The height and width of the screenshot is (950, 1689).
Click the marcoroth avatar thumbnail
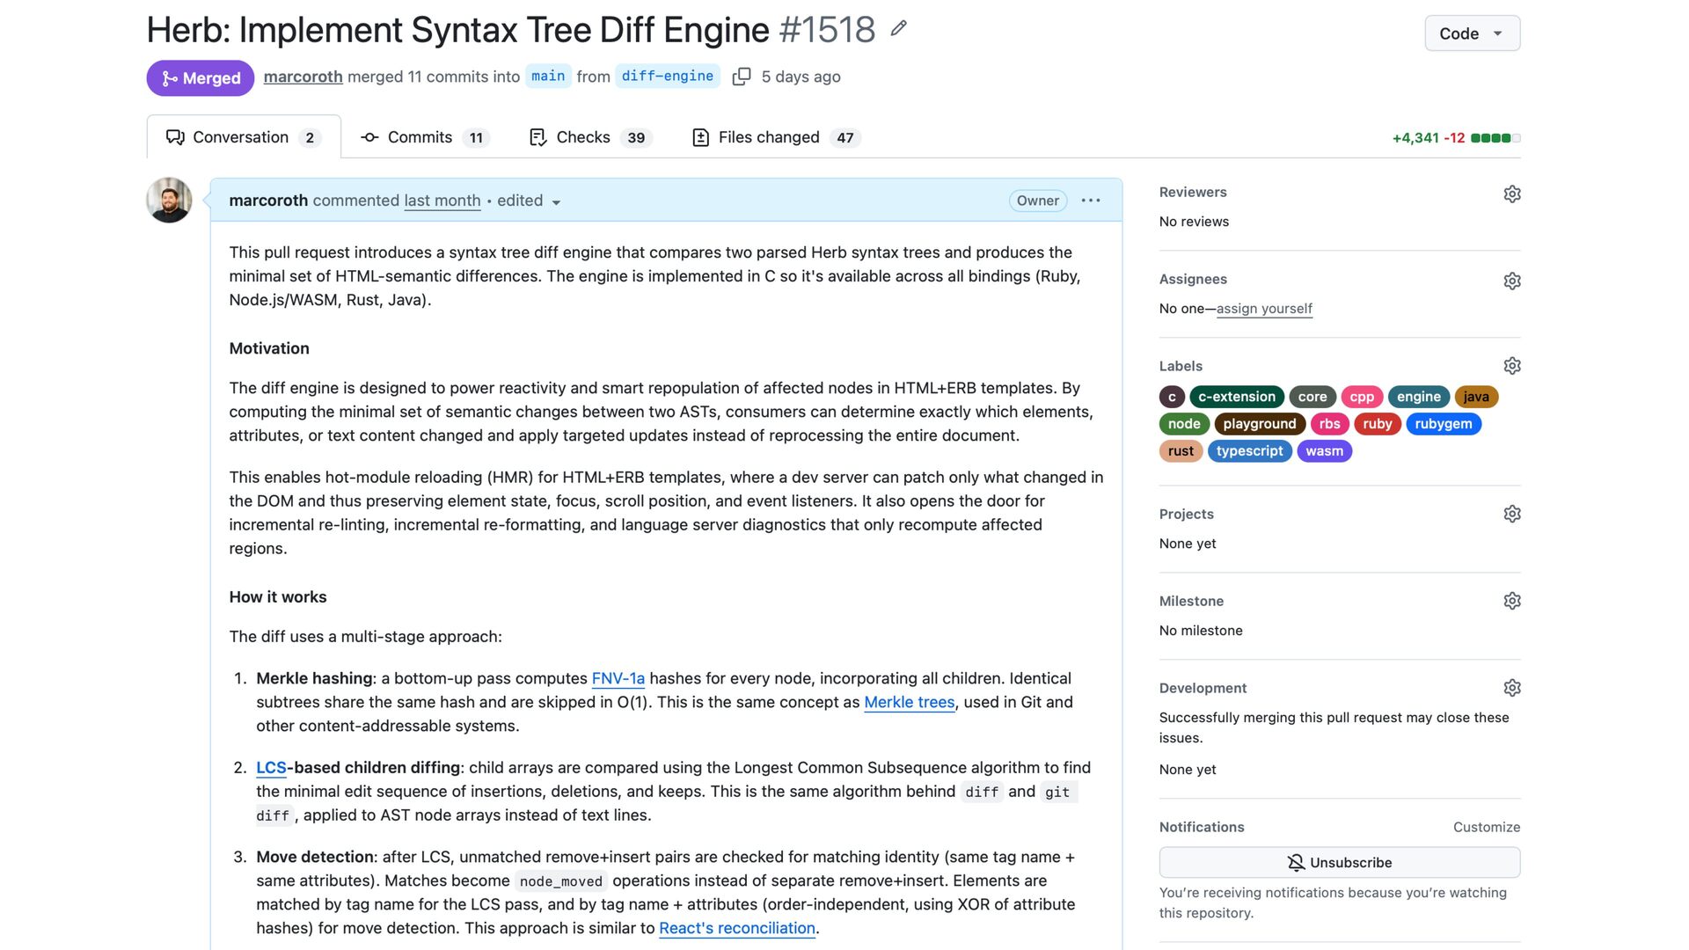(x=169, y=201)
